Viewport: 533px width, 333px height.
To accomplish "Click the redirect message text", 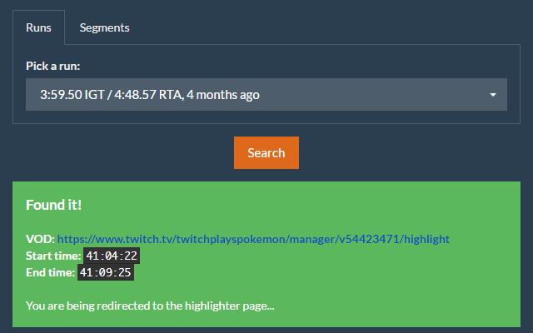I will click(150, 306).
